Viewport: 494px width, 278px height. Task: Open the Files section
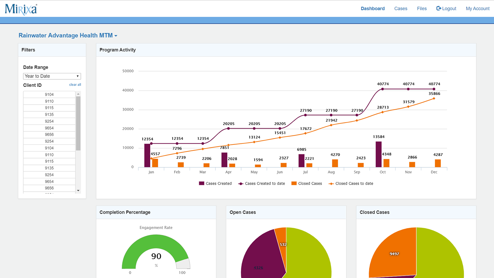pyautogui.click(x=422, y=8)
